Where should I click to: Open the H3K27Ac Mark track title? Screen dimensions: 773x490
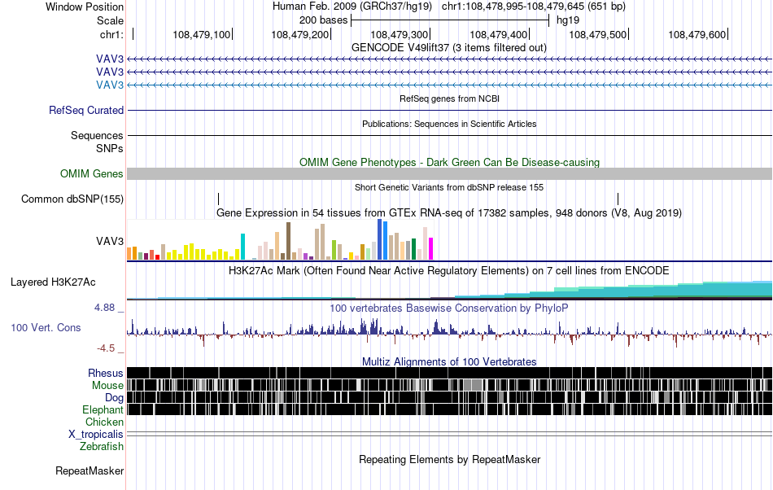[449, 270]
